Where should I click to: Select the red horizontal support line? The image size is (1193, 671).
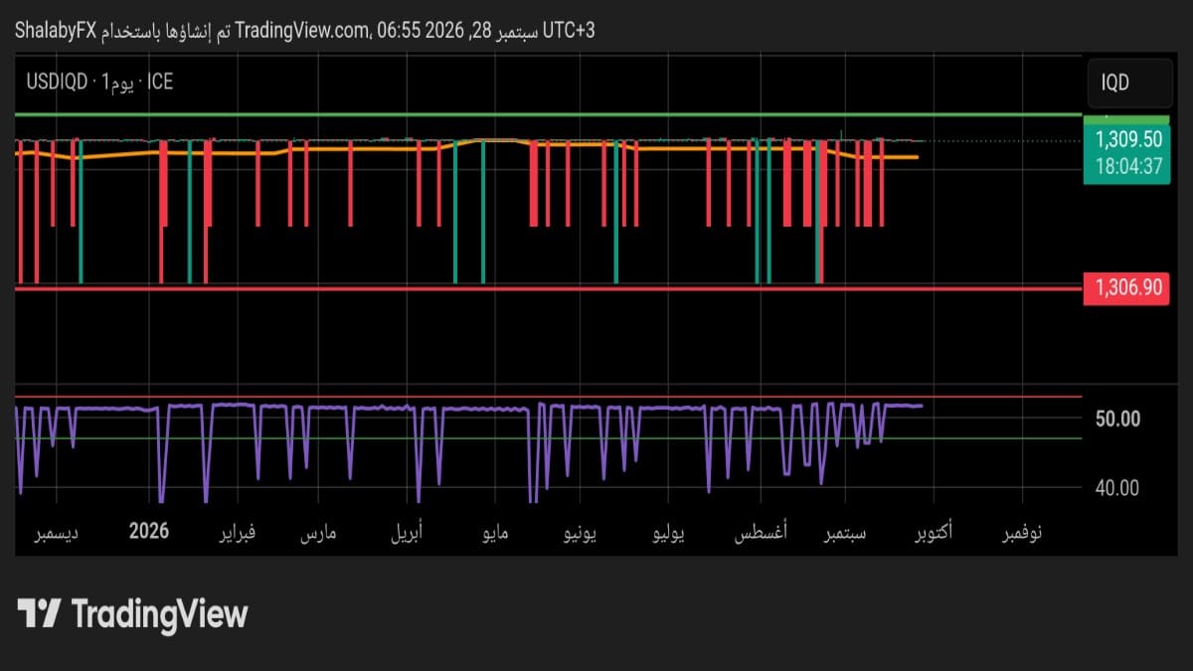click(x=549, y=289)
